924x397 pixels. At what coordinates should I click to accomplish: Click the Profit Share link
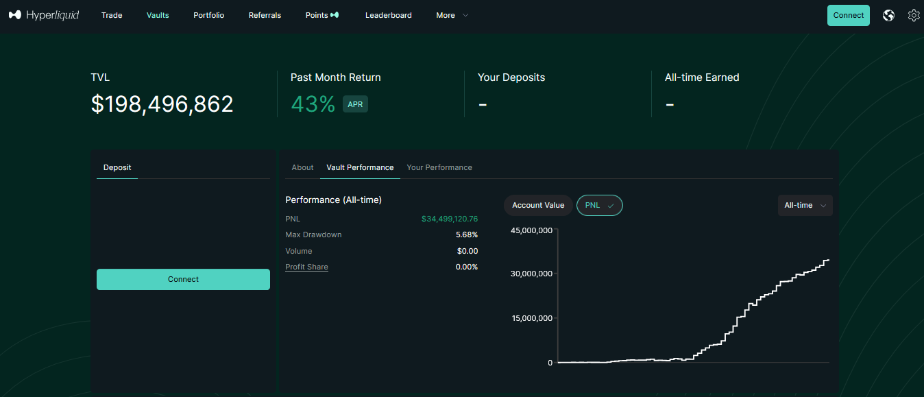pyautogui.click(x=306, y=267)
